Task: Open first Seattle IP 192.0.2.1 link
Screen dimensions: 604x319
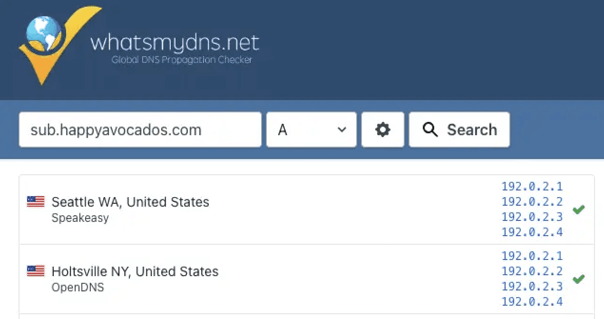Action: pyautogui.click(x=532, y=186)
